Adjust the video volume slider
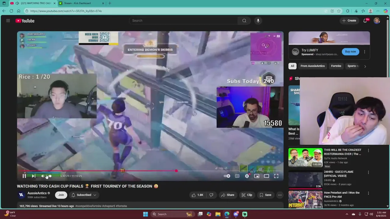 click(50, 176)
